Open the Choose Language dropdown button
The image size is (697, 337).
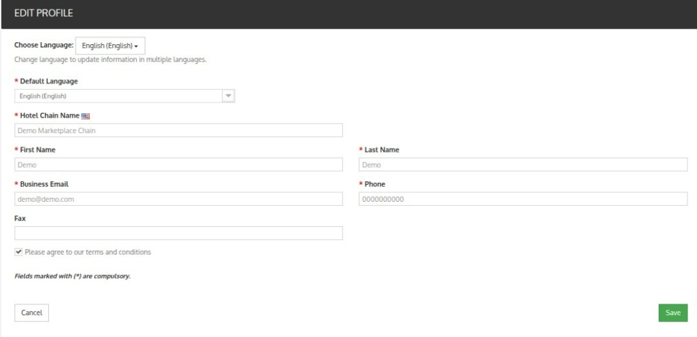pyautogui.click(x=110, y=46)
